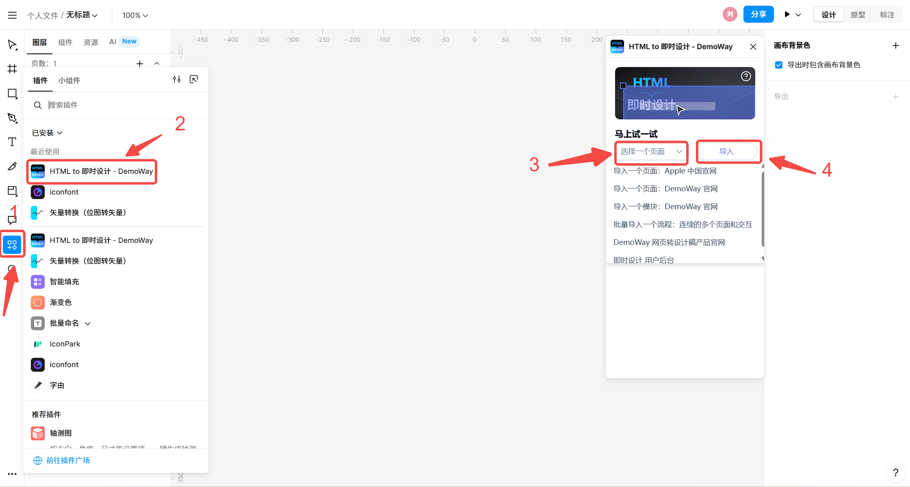
Task: Select the Rectangle shape tool
Action: (13, 93)
